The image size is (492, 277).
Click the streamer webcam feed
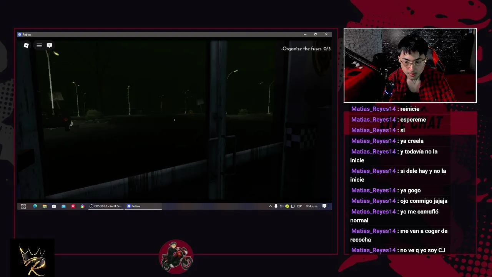[410, 65]
